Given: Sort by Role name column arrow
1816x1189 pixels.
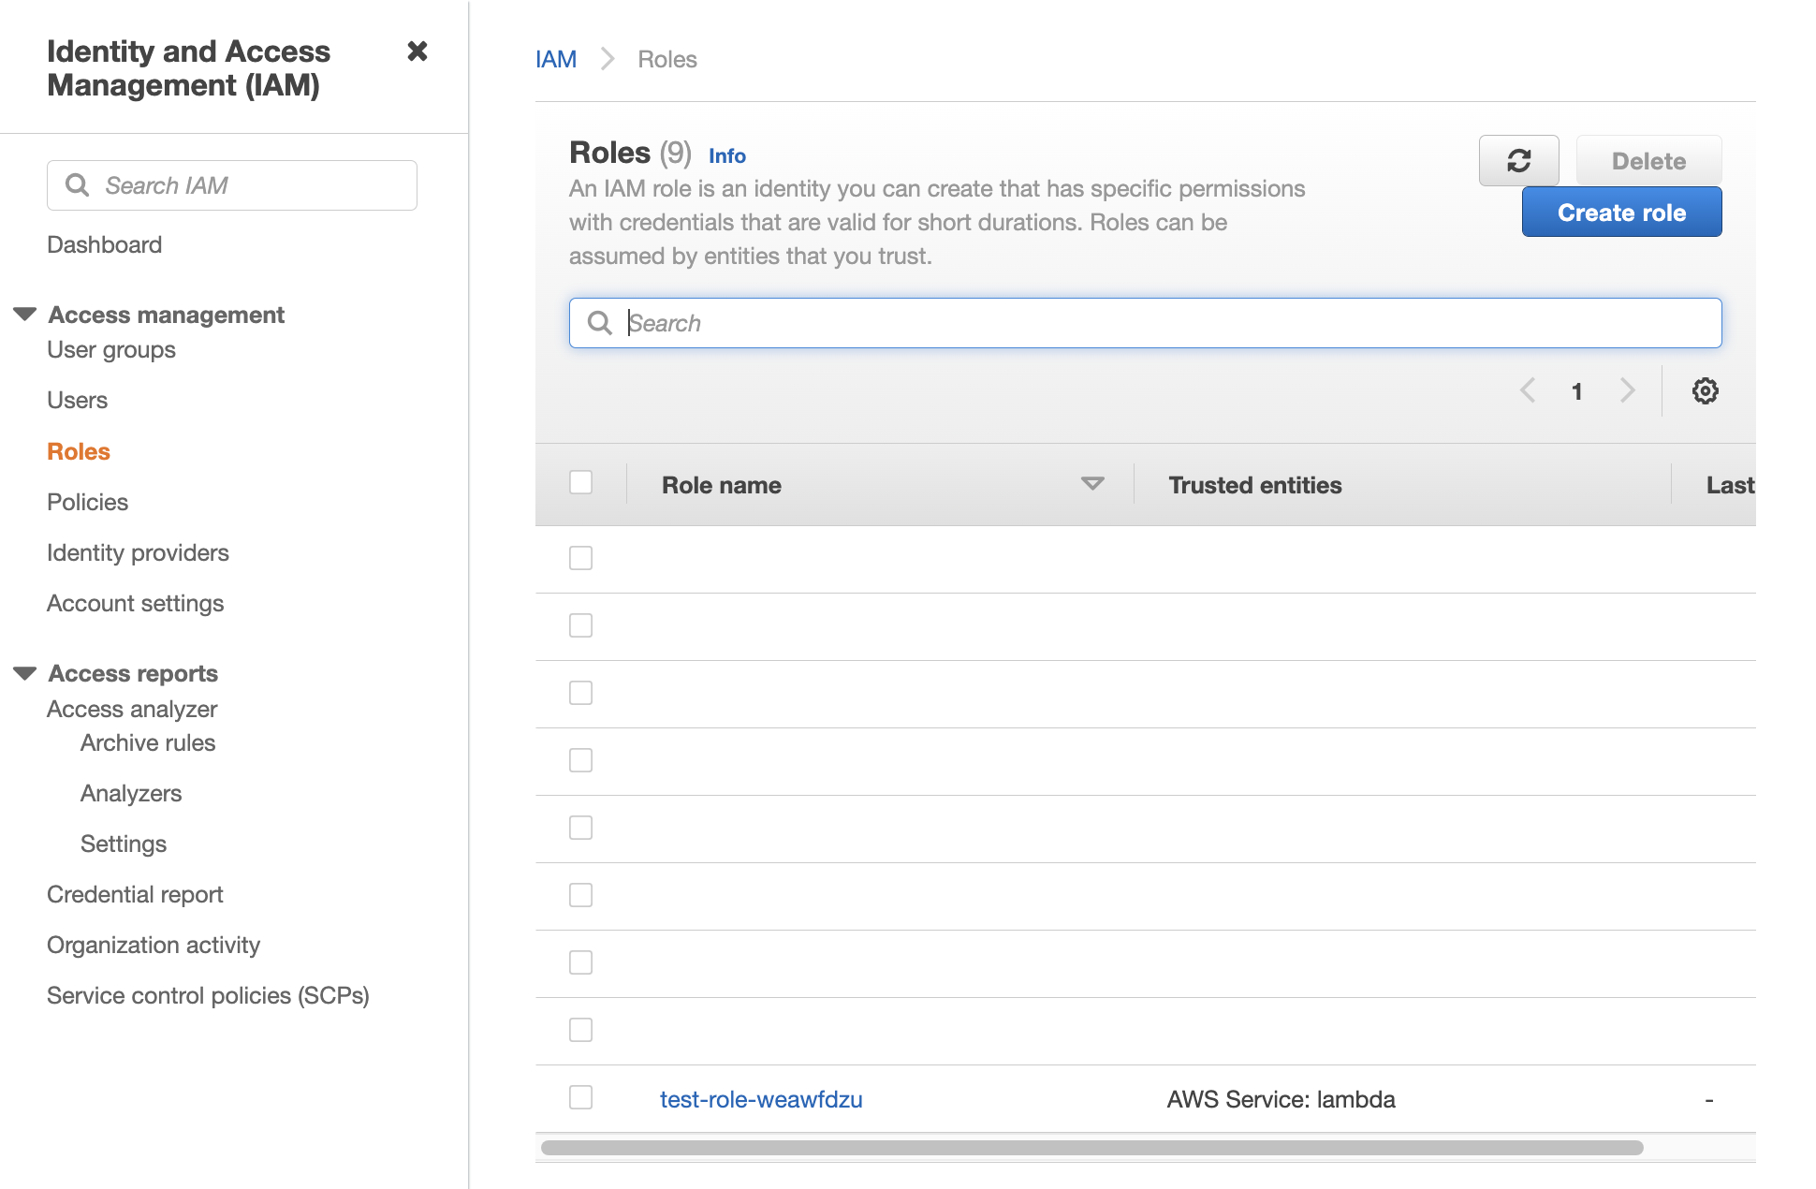Looking at the screenshot, I should (x=1091, y=484).
